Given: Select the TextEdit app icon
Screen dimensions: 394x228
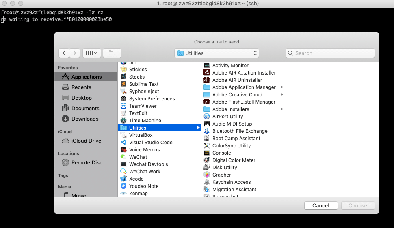Looking at the screenshot, I should tap(123, 113).
